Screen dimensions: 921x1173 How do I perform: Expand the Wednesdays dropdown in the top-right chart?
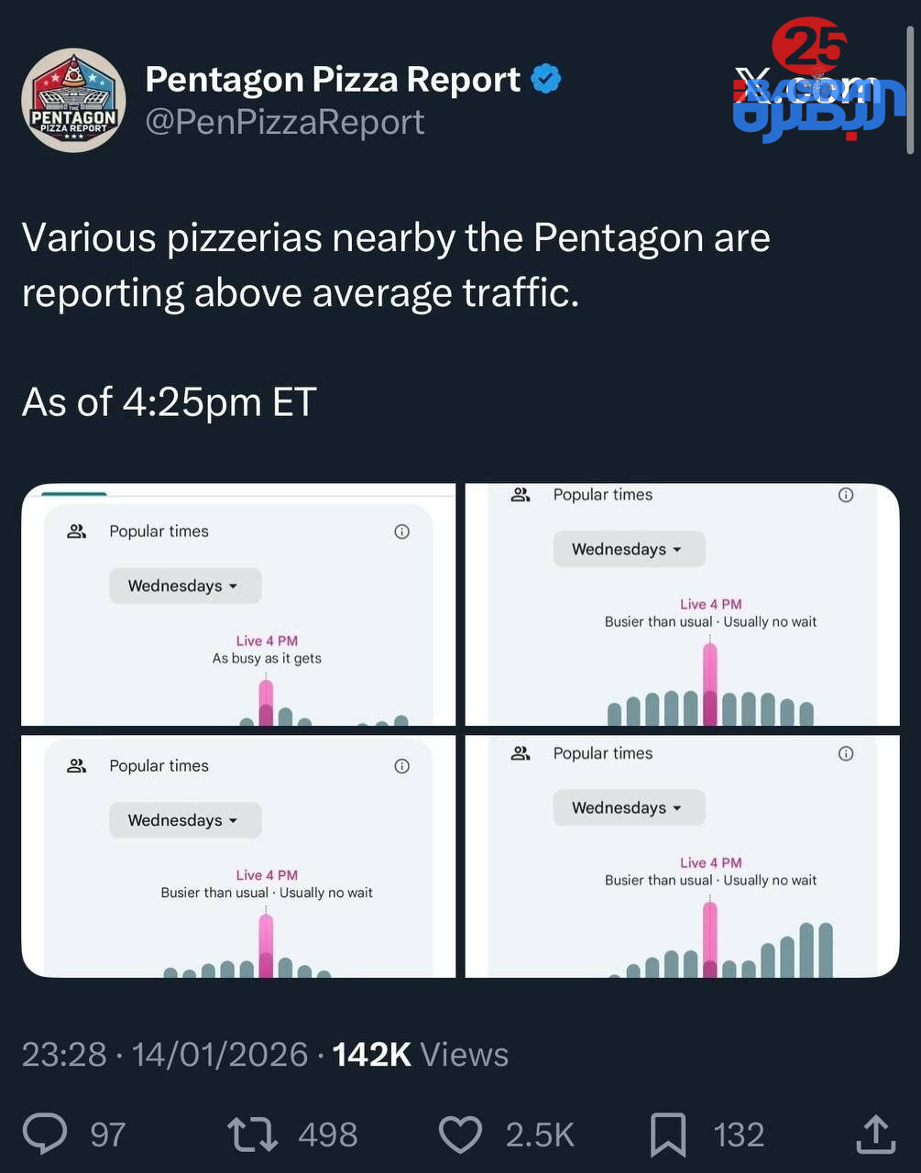[629, 549]
